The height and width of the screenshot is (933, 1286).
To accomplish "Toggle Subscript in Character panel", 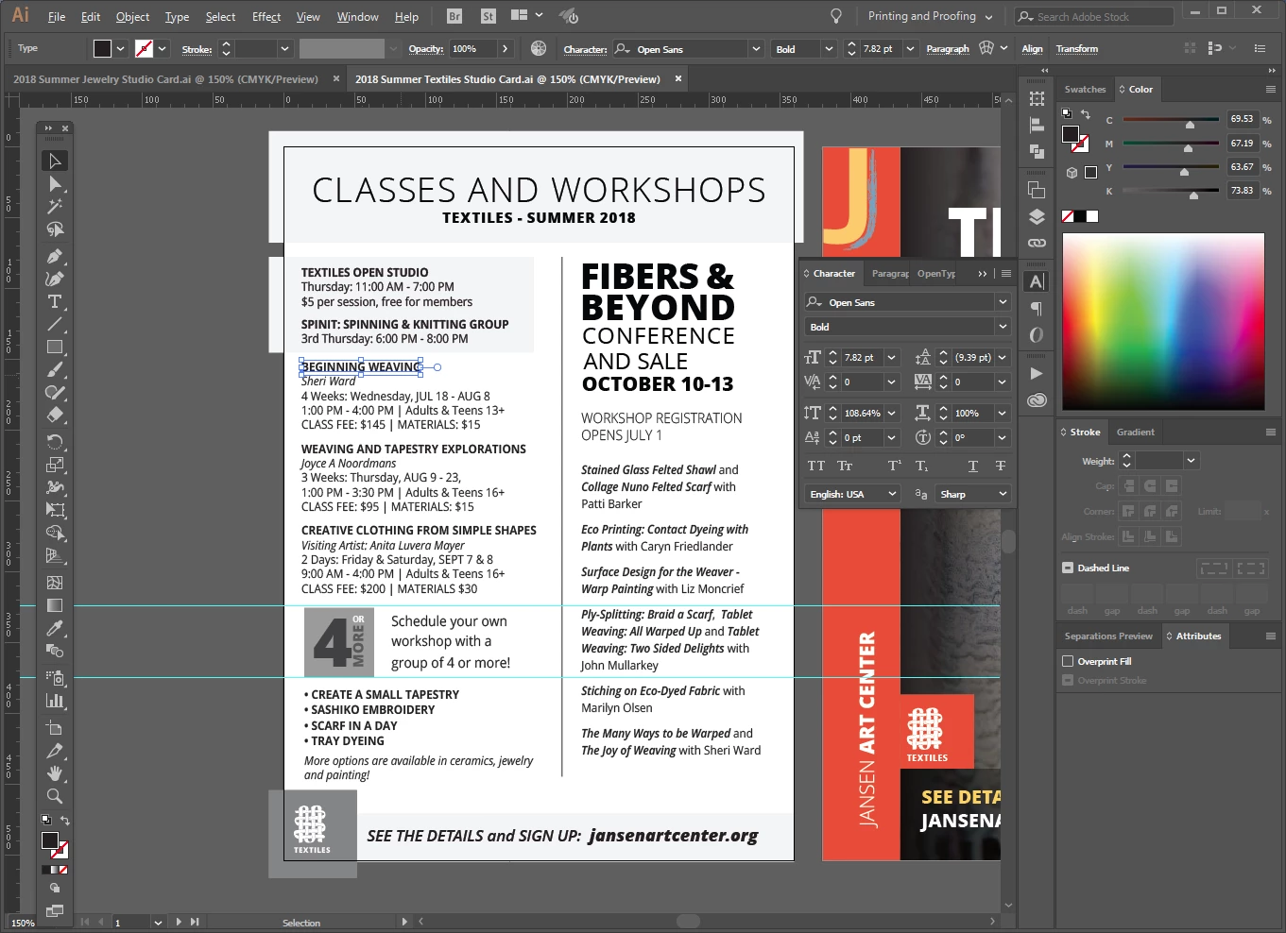I will [x=922, y=466].
